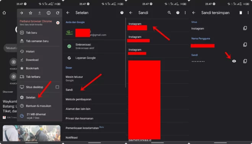The image size is (252, 144).
Task: Tap the download icon in Chrome menu
Action: pyautogui.click(x=40, y=13)
